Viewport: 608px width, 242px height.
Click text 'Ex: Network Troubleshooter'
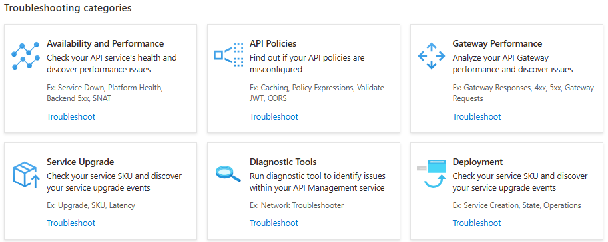[x=296, y=205]
